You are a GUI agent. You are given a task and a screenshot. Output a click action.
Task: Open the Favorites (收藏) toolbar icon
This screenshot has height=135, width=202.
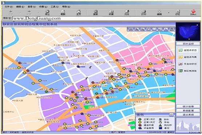click(x=111, y=13)
